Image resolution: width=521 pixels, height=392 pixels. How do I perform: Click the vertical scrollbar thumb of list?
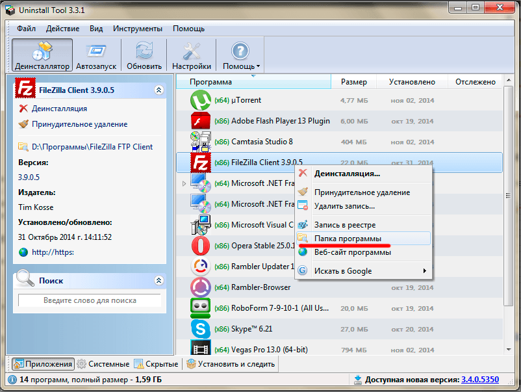pos(509,196)
